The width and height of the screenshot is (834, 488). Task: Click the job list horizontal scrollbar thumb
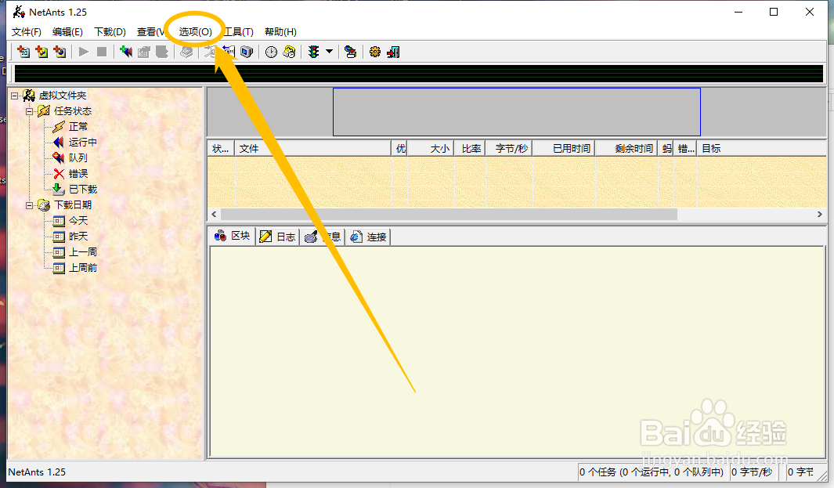pos(449,214)
